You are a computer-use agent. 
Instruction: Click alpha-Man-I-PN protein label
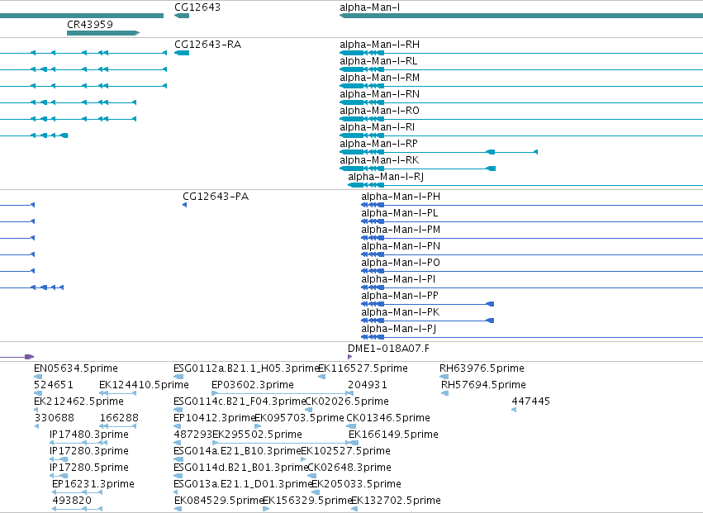[x=401, y=246]
